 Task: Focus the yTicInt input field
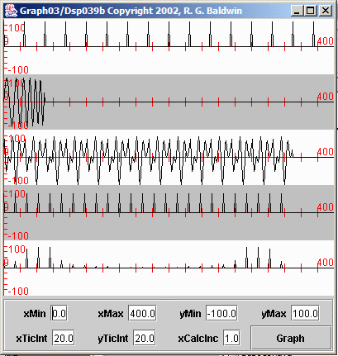coord(145,338)
